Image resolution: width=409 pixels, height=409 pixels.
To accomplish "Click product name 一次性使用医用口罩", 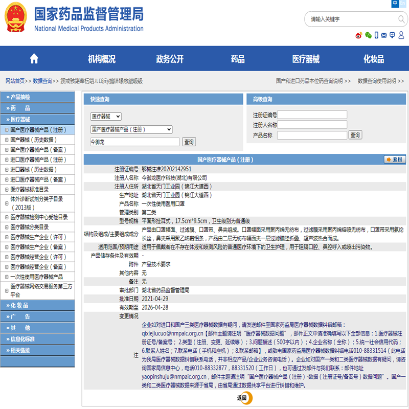I will (x=163, y=203).
